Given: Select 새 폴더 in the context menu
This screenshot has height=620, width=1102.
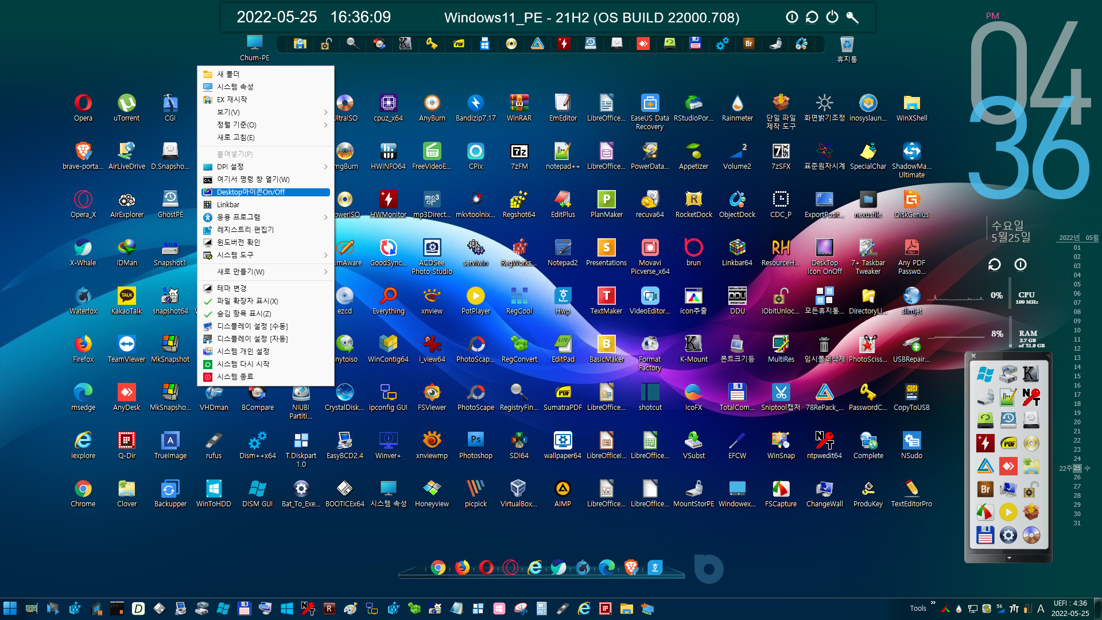Looking at the screenshot, I should tap(266, 74).
